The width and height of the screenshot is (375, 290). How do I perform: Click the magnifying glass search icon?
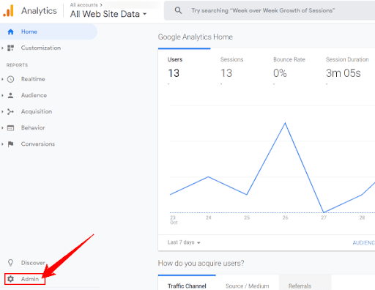point(178,10)
